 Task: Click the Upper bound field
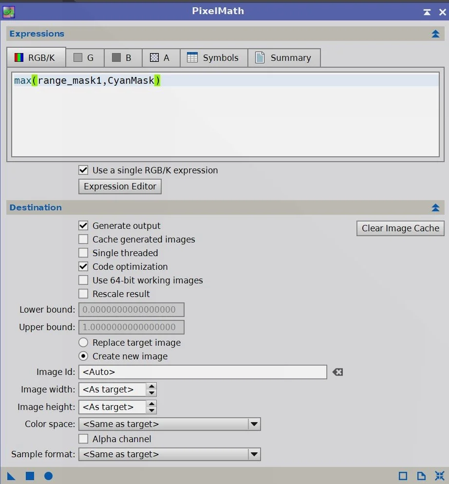pos(131,327)
